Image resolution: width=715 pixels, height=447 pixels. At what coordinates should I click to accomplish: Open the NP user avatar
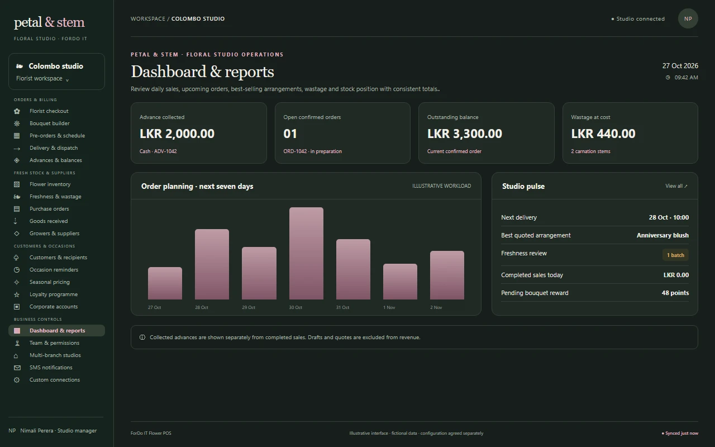(688, 18)
